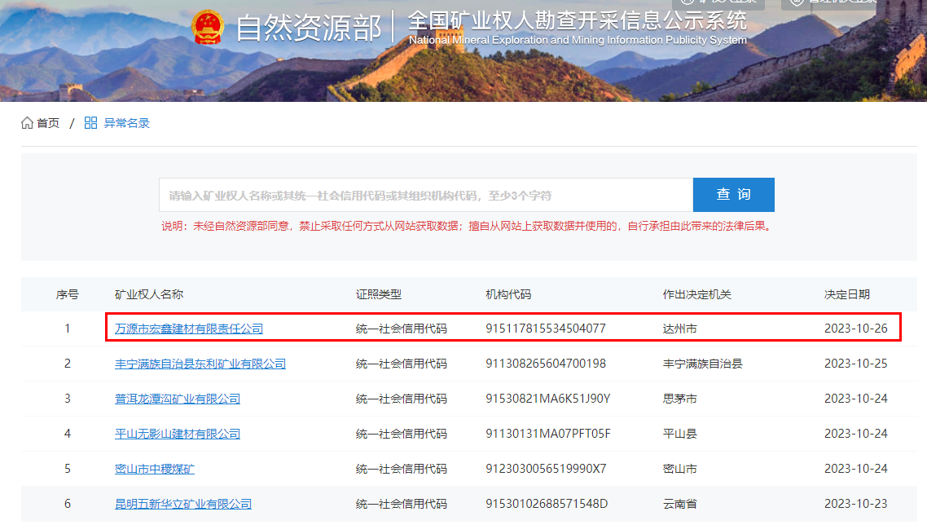Click the 自然资源部 site title

click(308, 28)
